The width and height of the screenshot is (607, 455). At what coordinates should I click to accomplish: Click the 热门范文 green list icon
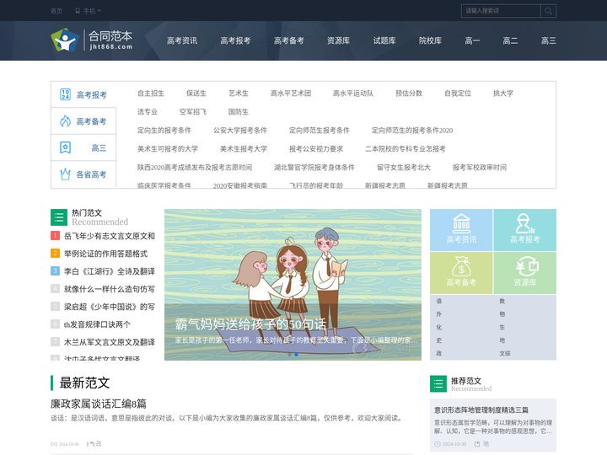pos(59,217)
